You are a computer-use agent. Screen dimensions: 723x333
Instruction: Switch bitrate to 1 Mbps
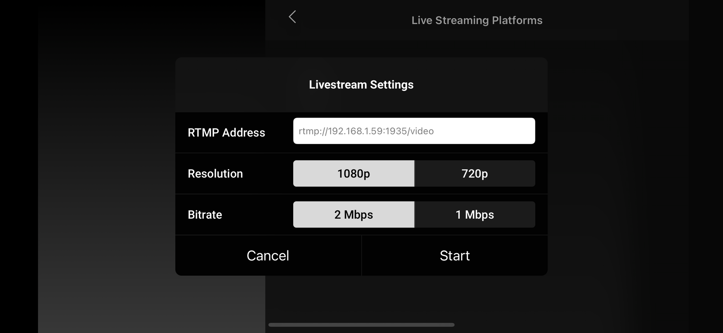click(x=475, y=214)
